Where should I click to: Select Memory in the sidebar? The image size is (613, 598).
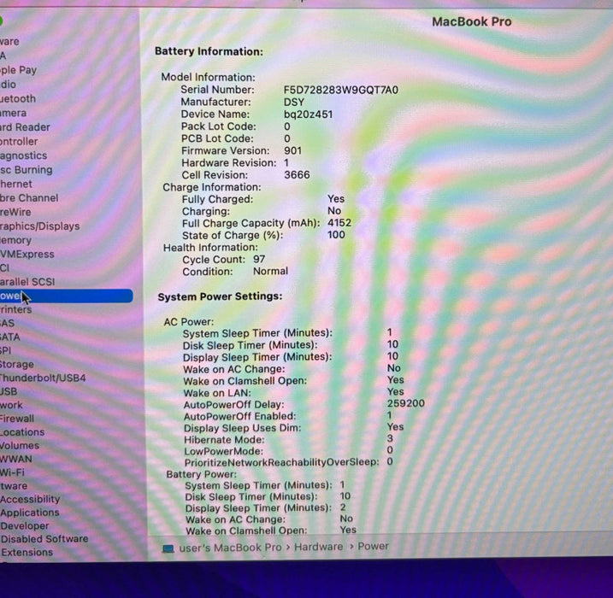[x=15, y=240]
